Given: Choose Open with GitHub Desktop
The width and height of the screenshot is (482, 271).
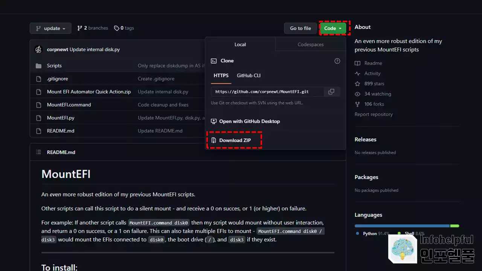Looking at the screenshot, I should point(245,122).
